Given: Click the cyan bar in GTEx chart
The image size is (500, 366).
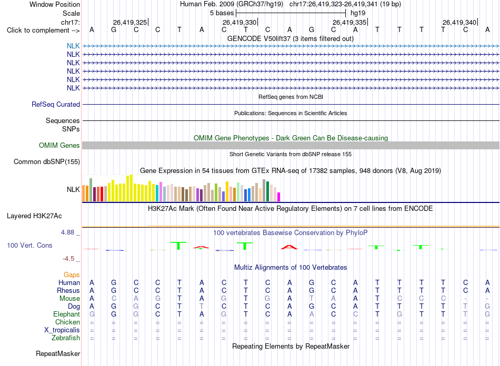Looking at the screenshot, I should 157,193.
